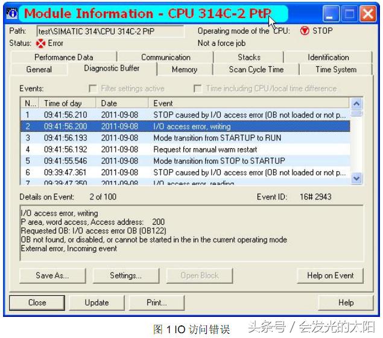This screenshot has width=383, height=338.
Task: Select event Mode transition from STOP to STARTUP
Action: 185,161
